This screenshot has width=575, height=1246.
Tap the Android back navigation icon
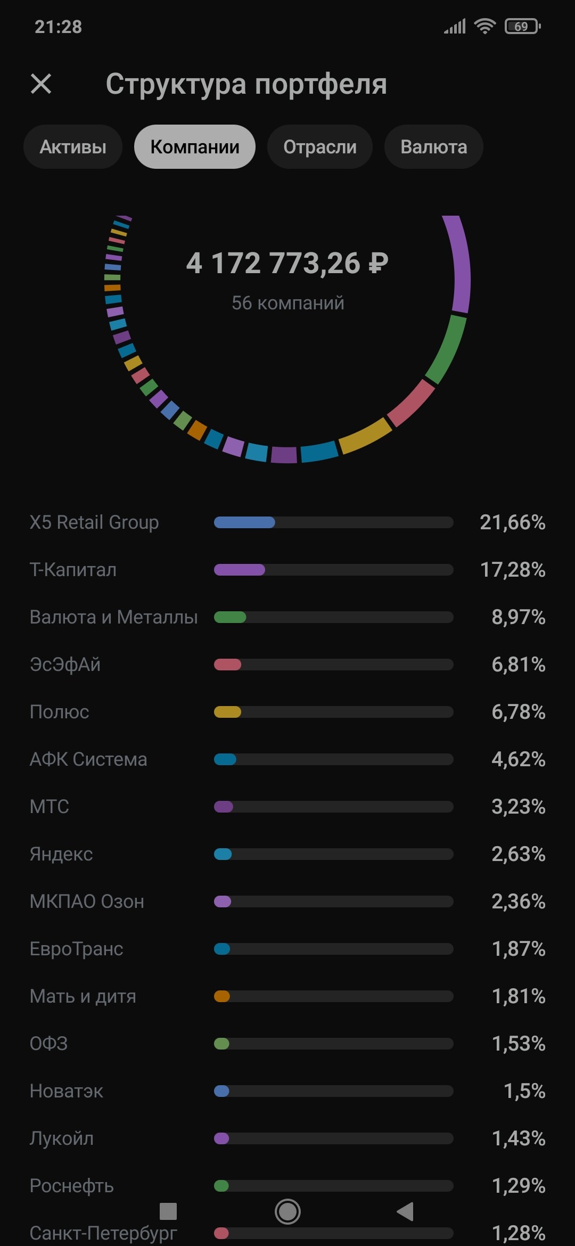[406, 1211]
